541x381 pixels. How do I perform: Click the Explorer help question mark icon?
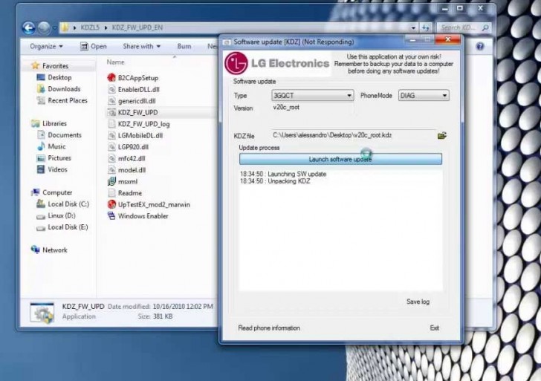(480, 46)
